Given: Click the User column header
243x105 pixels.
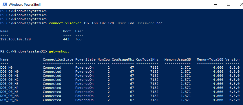Looking at the screenshot, I should (x=79, y=31).
